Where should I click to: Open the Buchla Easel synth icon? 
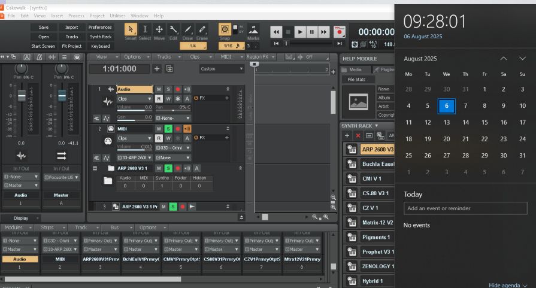(x=351, y=164)
